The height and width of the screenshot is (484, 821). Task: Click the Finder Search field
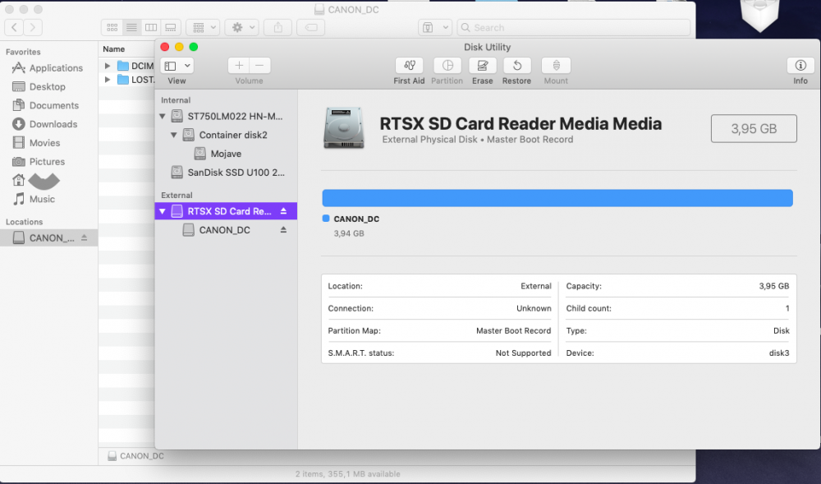pos(574,27)
